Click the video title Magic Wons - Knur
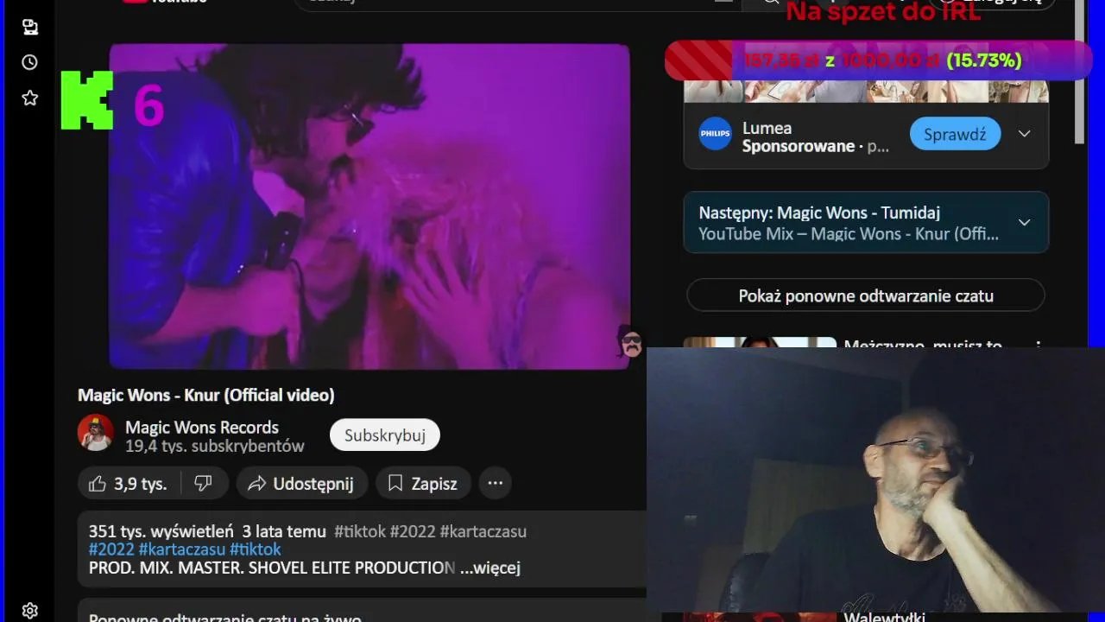 coord(206,395)
